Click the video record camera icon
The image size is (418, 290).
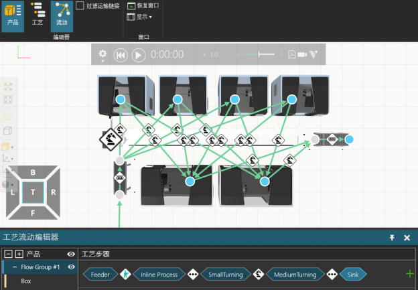(x=302, y=54)
